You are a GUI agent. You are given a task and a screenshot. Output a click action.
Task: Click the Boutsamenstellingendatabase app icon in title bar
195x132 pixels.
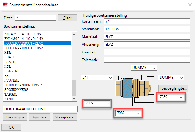[x=5, y=5]
